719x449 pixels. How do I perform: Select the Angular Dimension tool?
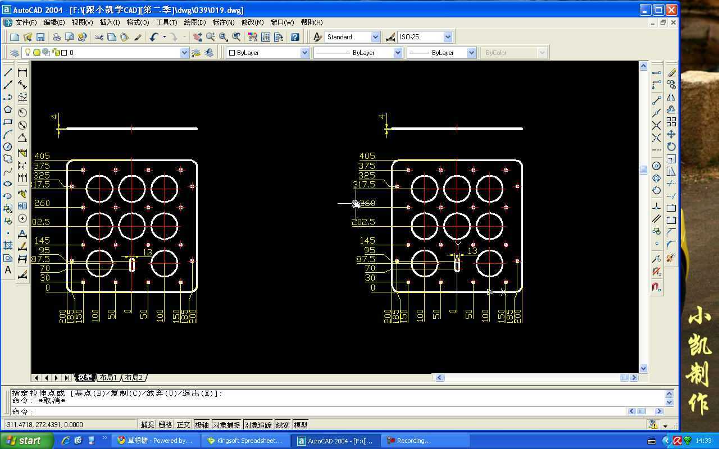[22, 138]
